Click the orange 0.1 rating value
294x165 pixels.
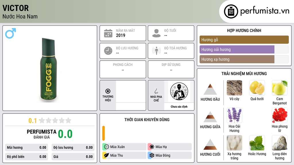point(32,121)
